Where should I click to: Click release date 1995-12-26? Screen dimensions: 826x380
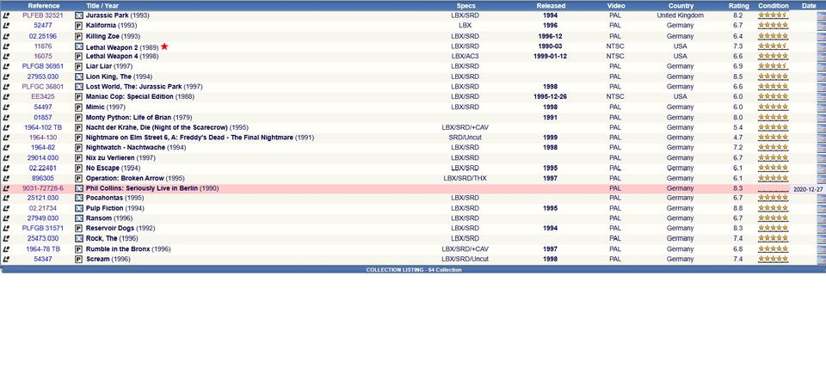point(551,97)
